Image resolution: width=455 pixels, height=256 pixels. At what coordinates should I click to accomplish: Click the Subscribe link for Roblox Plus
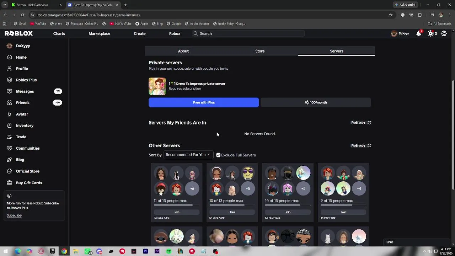coord(14,215)
